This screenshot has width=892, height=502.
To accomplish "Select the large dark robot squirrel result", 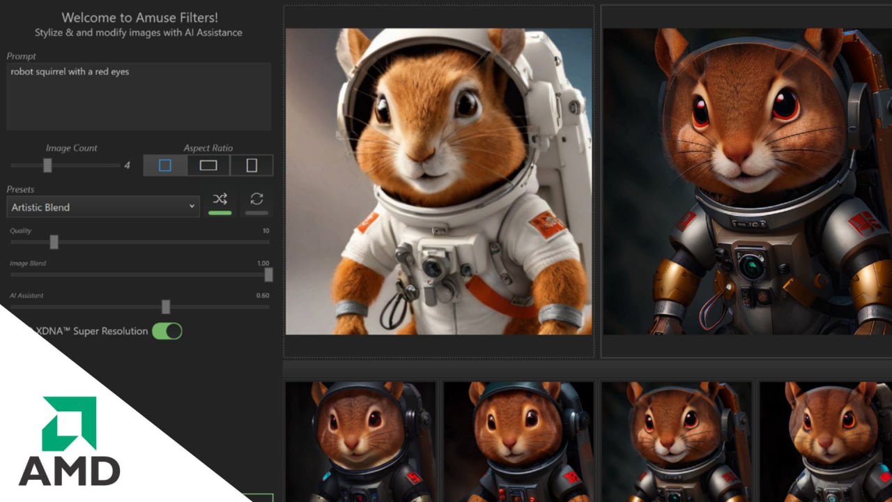I will pyautogui.click(x=748, y=181).
